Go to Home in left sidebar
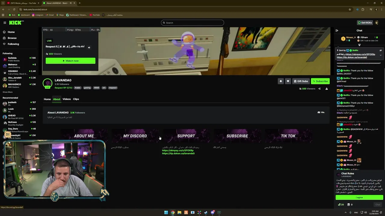Viewport: 385px width, 216px height. 11,32
